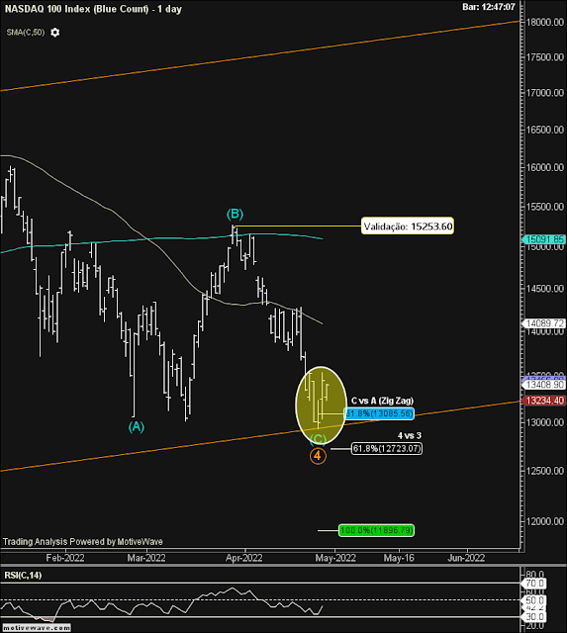Select the 61.8%(12723.07) retracement tag

[387, 448]
